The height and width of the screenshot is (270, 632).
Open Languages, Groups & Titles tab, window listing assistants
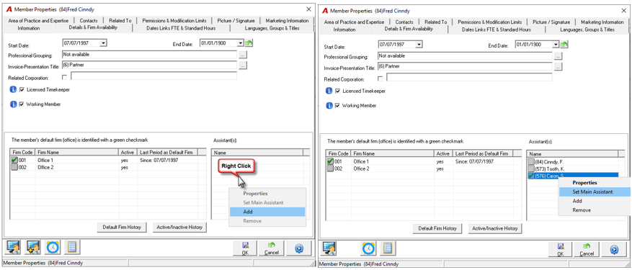[587, 30]
